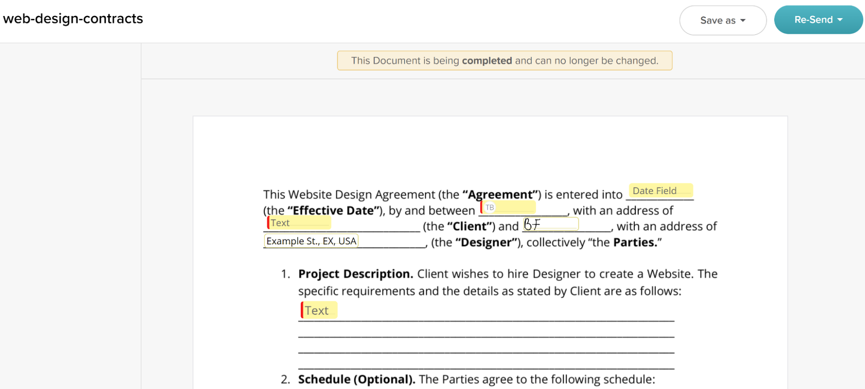Click the web-design-contracts document title
The width and height of the screenshot is (865, 389).
73,19
